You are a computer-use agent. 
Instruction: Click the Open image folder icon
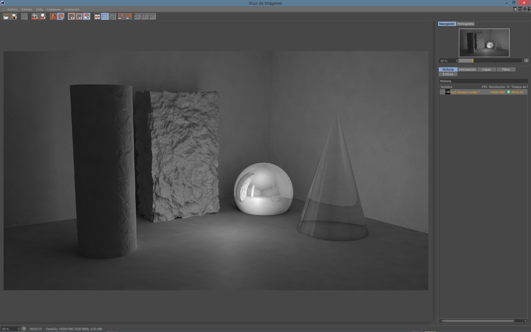click(x=6, y=17)
